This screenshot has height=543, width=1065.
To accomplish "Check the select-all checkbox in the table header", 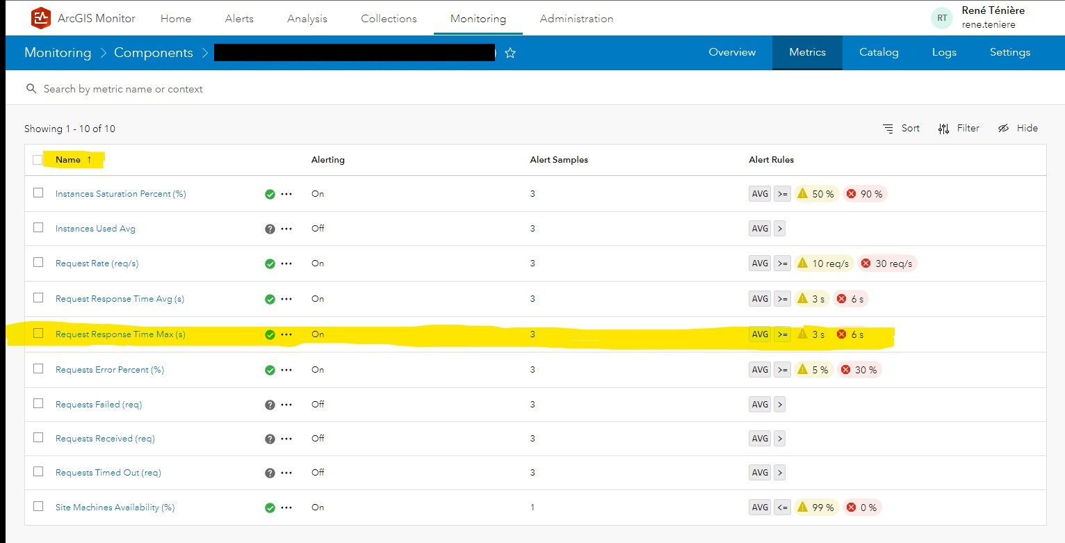I will 38,159.
